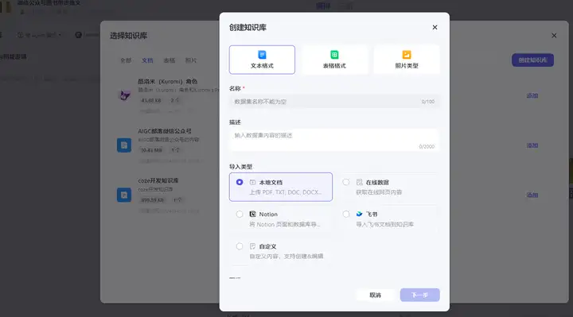
Task: Open the coze开发知识库 entry title
Action: [x=158, y=180]
